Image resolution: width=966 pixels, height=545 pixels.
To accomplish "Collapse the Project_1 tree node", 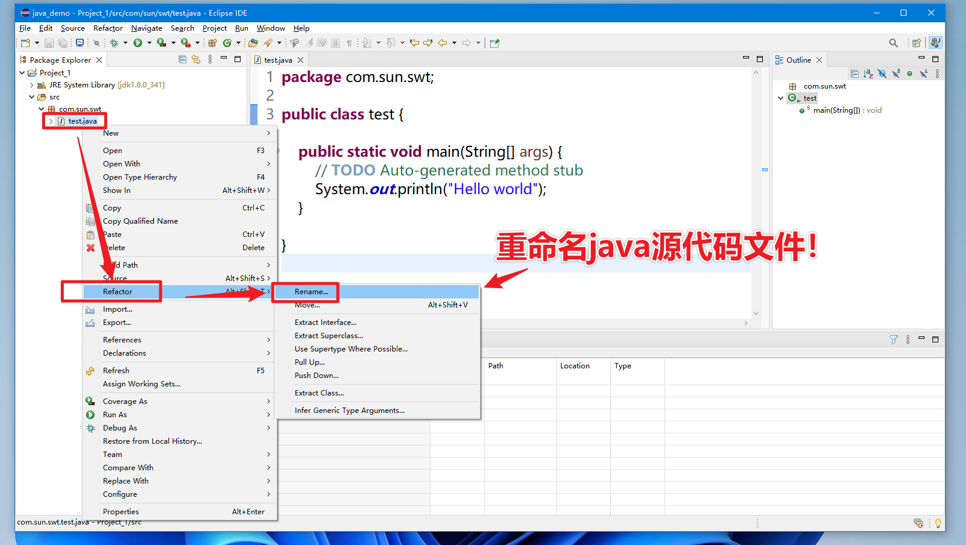I will (22, 72).
